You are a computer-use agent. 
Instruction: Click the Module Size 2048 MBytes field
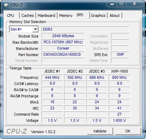(x=63, y=36)
